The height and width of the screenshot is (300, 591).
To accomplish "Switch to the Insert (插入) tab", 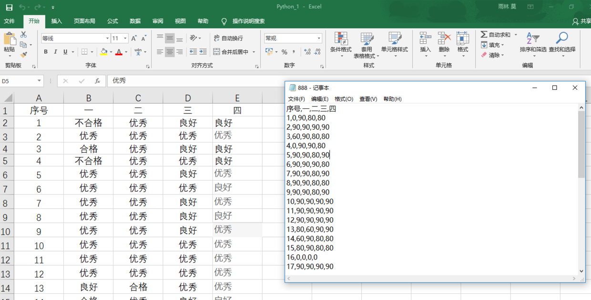I will 57,21.
